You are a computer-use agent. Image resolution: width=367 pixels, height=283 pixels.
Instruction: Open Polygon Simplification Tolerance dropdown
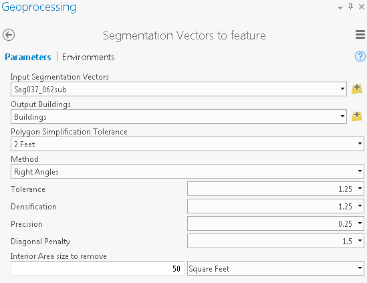[x=187, y=144]
